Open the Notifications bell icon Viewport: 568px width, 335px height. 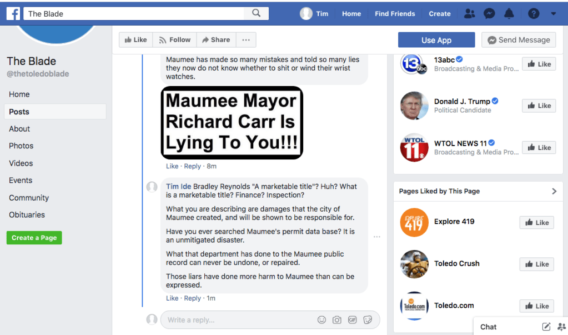point(509,14)
